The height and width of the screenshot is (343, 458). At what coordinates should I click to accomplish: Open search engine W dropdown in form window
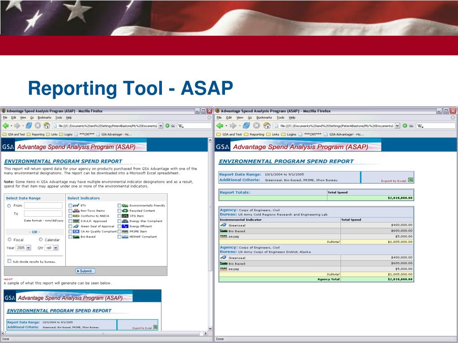pos(181,126)
